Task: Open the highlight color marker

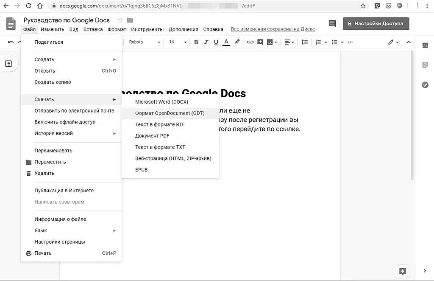Action: coord(237,42)
